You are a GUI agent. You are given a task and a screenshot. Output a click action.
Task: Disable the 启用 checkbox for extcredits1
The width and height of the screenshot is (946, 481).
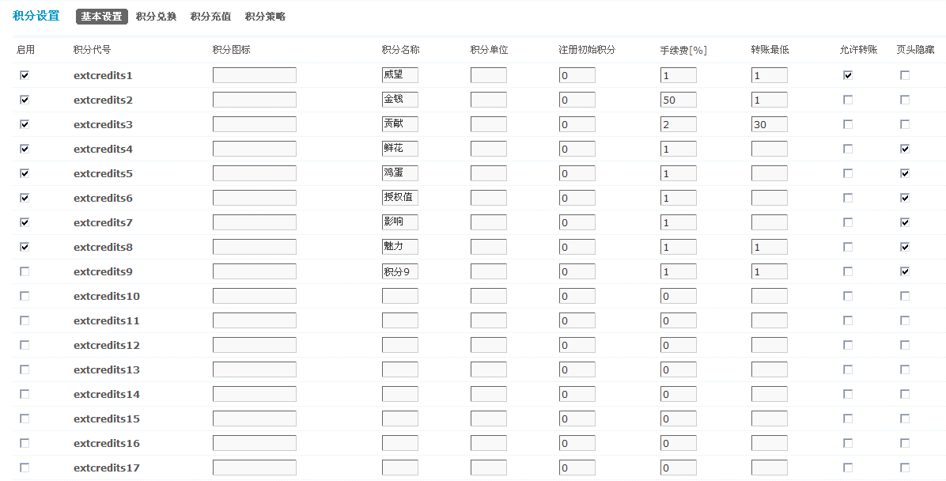25,74
